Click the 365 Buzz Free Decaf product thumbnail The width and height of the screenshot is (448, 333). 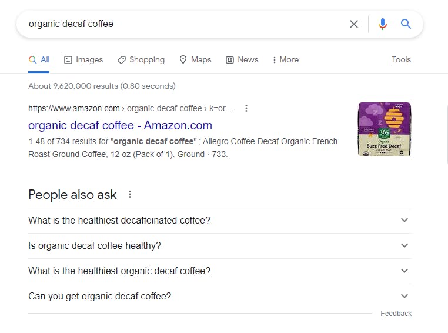click(385, 129)
